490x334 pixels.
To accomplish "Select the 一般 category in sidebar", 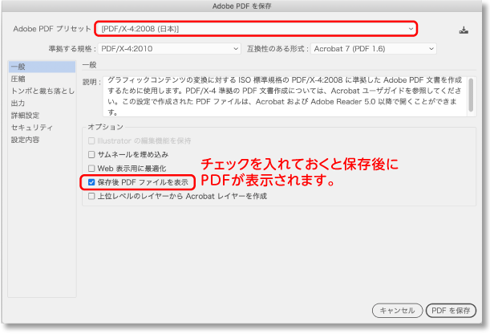I will pyautogui.click(x=42, y=67).
